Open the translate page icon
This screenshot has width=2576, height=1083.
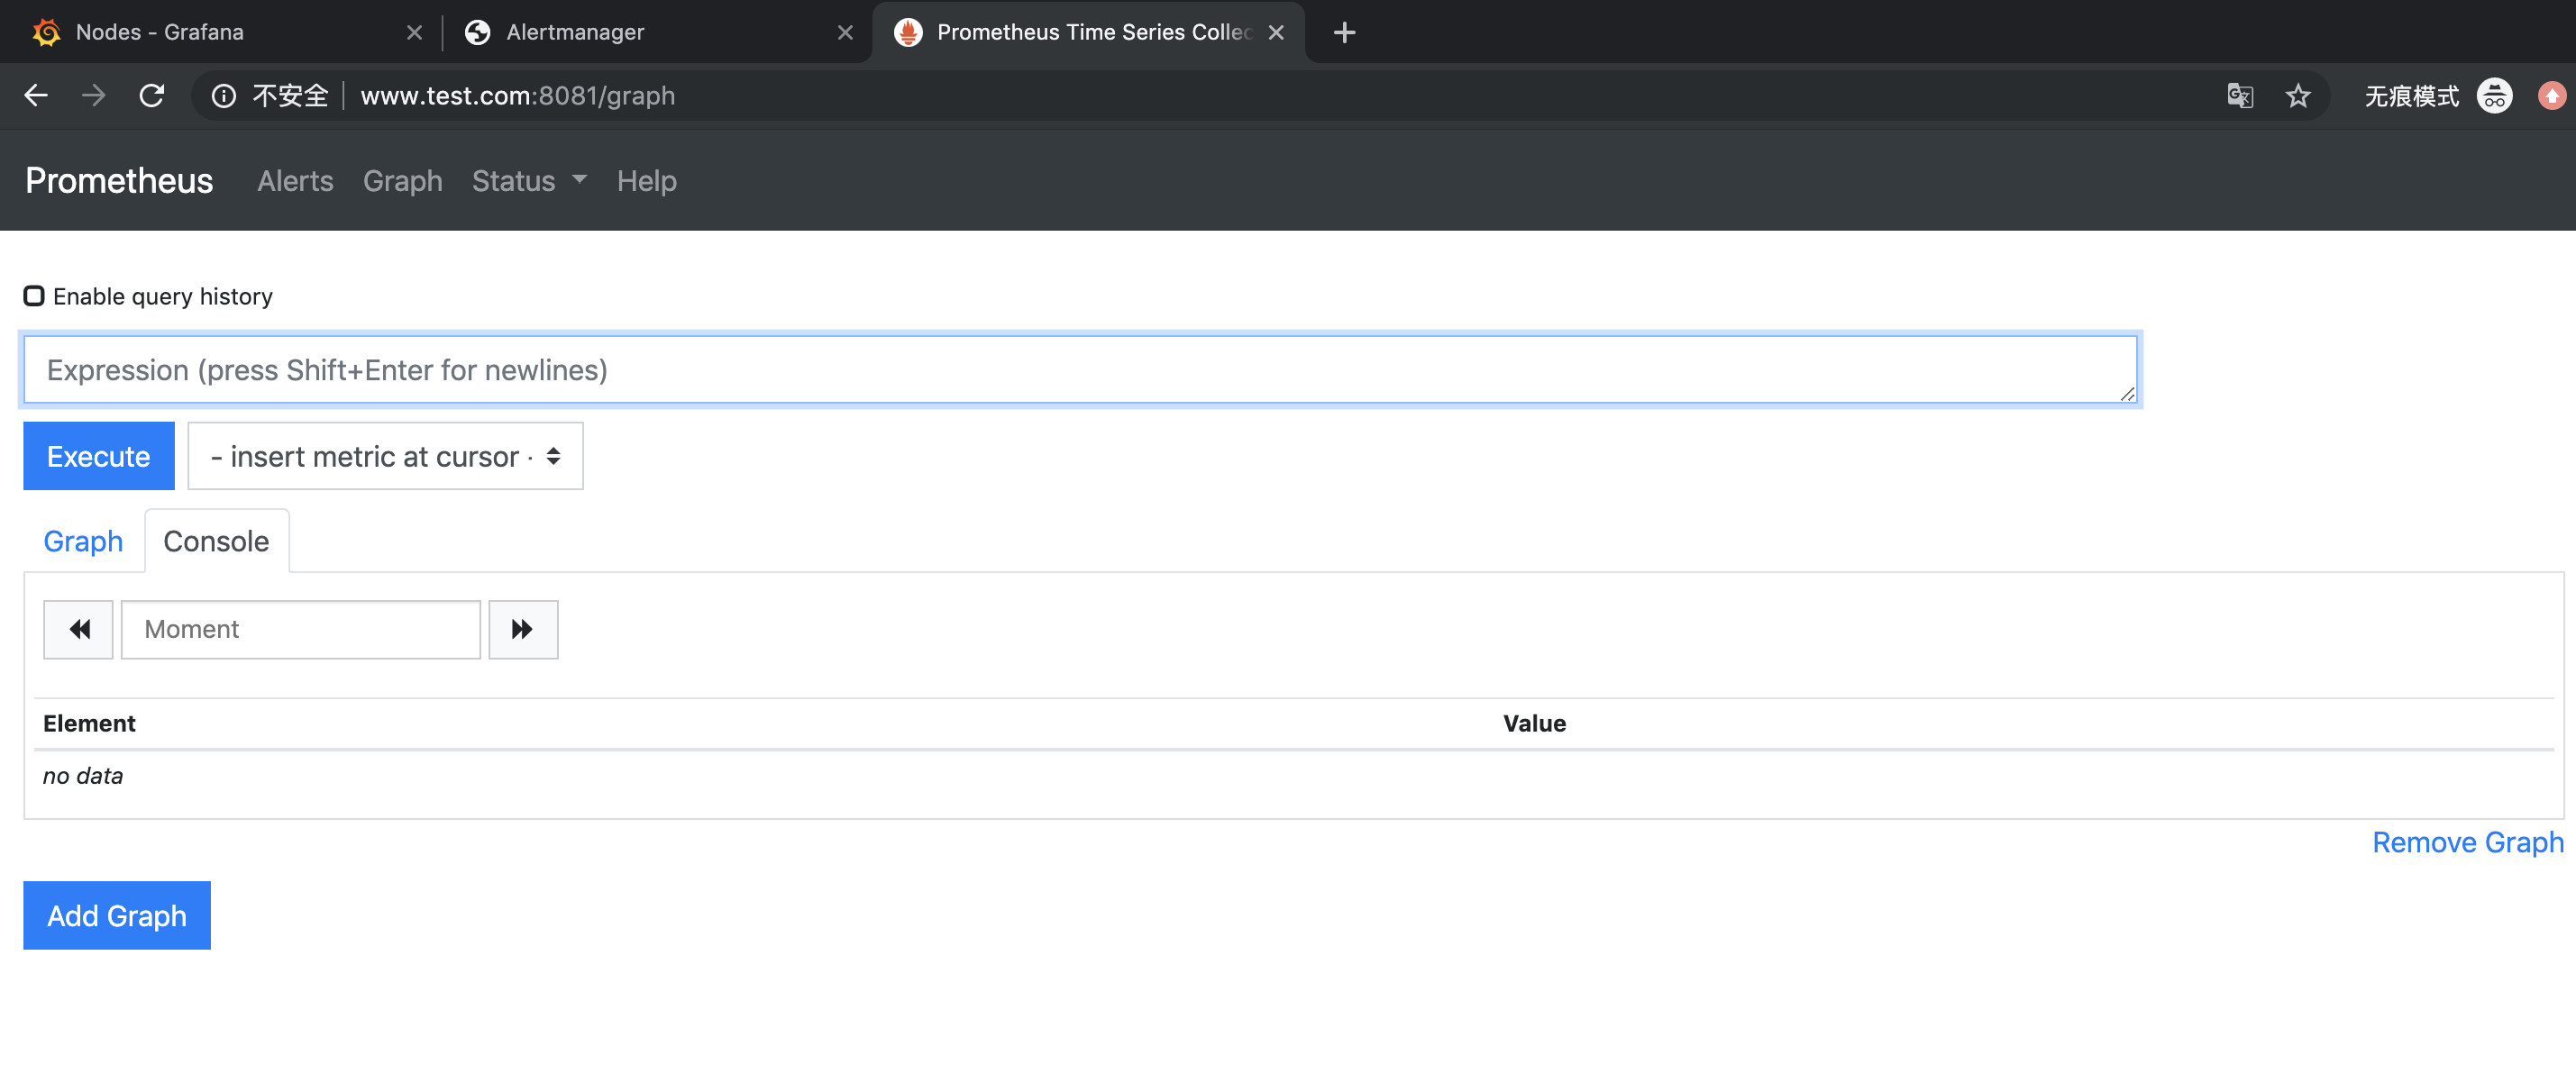point(2240,96)
